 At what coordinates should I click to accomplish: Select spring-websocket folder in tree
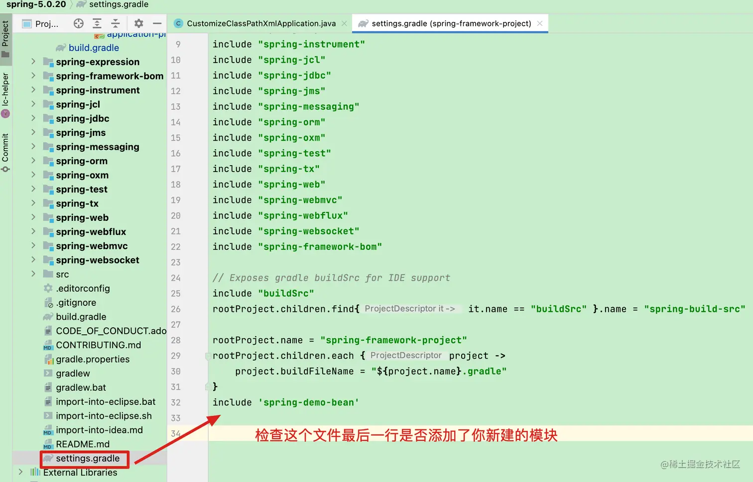98,260
